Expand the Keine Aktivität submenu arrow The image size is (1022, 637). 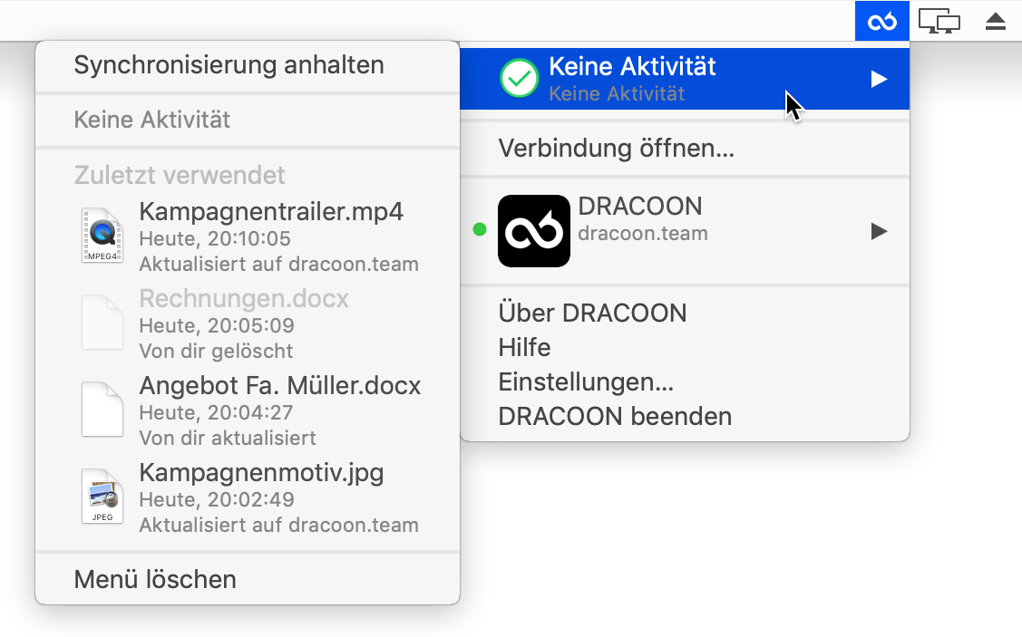pyautogui.click(x=880, y=79)
